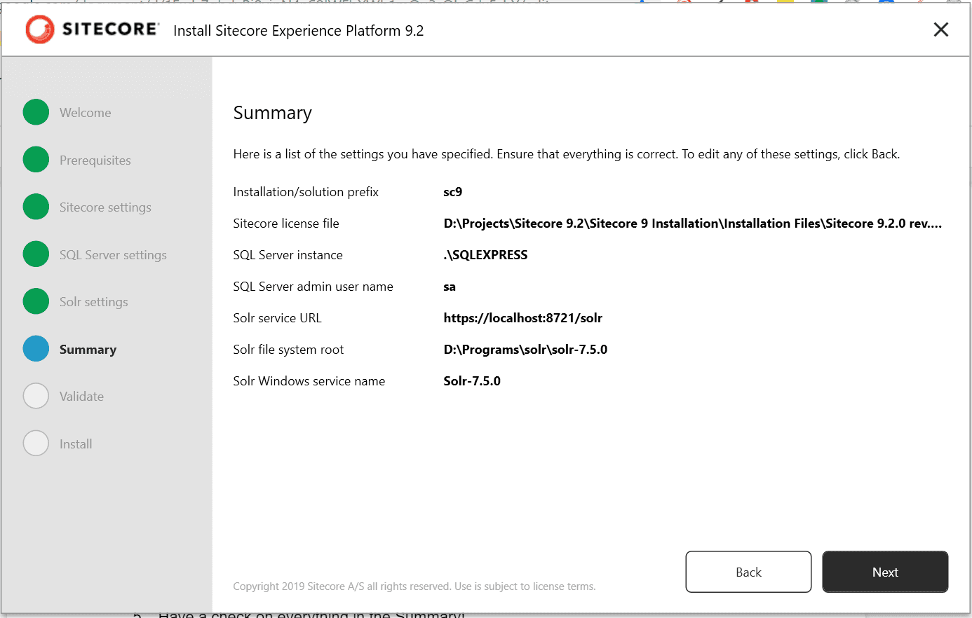Click the Solr service URL label
This screenshot has height=618, width=972.
click(277, 318)
